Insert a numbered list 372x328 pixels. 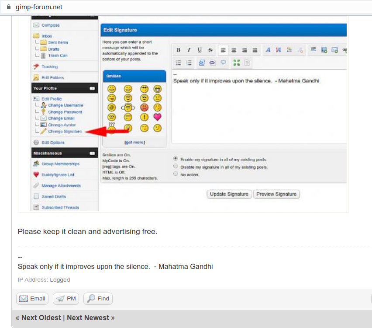pyautogui.click(x=189, y=63)
